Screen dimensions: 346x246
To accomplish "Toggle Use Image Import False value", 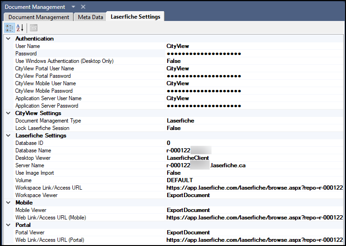I will 254,173.
